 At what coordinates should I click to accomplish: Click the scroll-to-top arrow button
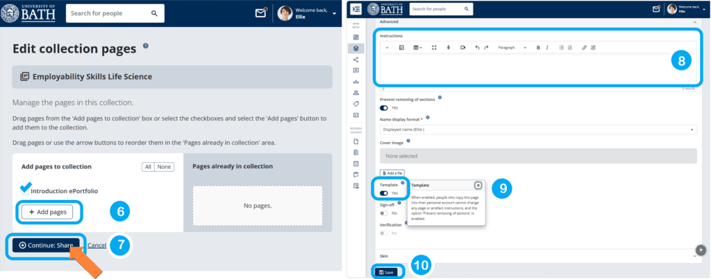[x=701, y=250]
